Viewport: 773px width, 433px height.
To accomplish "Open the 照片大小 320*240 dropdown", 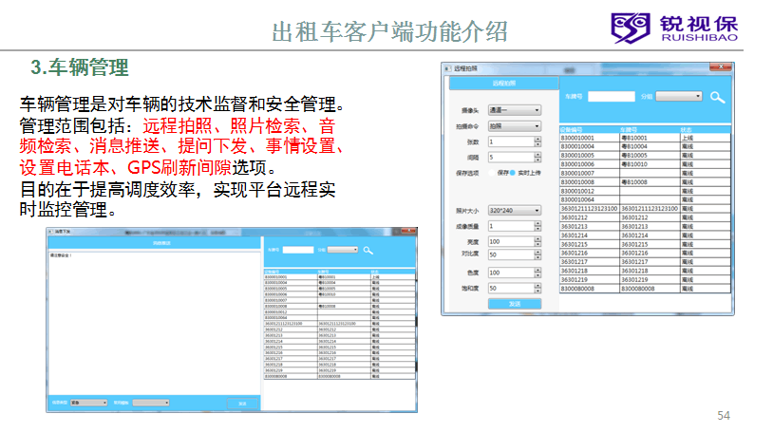I will [x=514, y=211].
